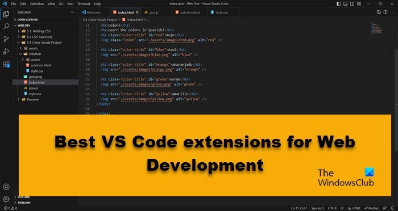Close the index.html tab
This screenshot has height=211, width=398.
tap(138, 12)
